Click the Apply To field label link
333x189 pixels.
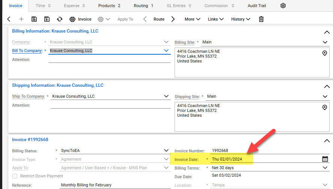[20, 168]
